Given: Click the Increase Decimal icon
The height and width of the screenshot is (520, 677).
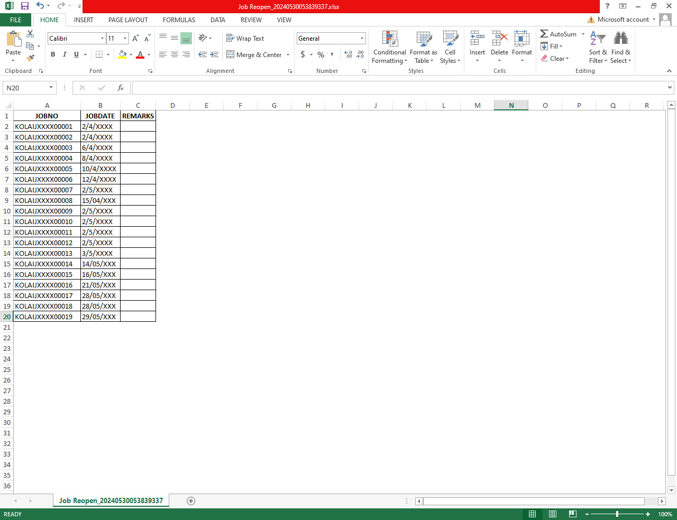Looking at the screenshot, I should [348, 54].
